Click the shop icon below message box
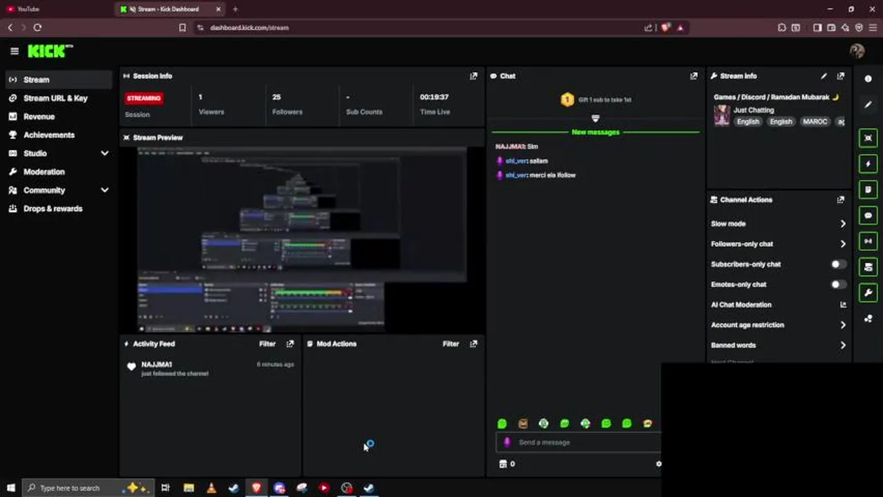This screenshot has width=883, height=497. [503, 464]
